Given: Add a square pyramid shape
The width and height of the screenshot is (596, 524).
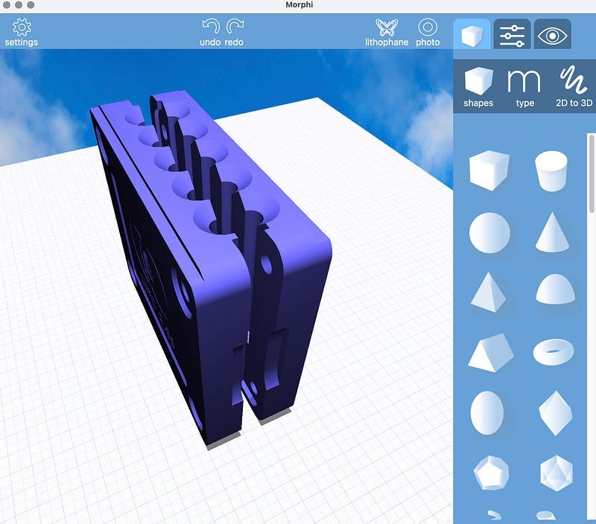Looking at the screenshot, I should point(488,292).
